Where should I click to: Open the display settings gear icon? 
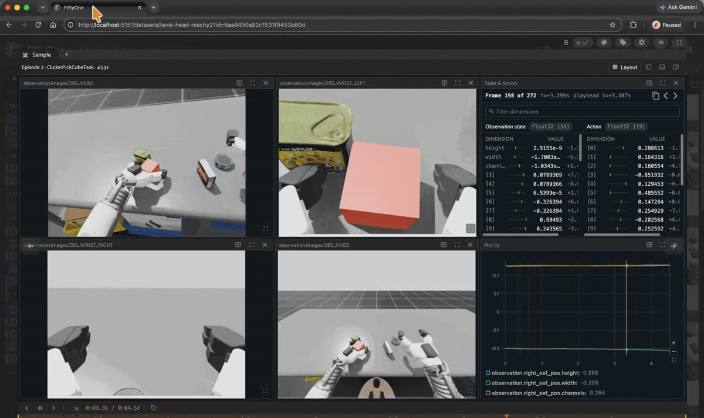pos(642,42)
